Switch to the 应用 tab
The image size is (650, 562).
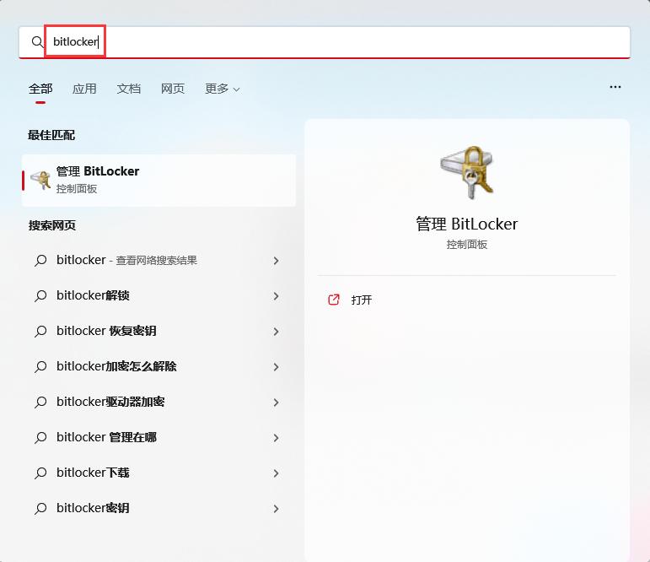84,89
